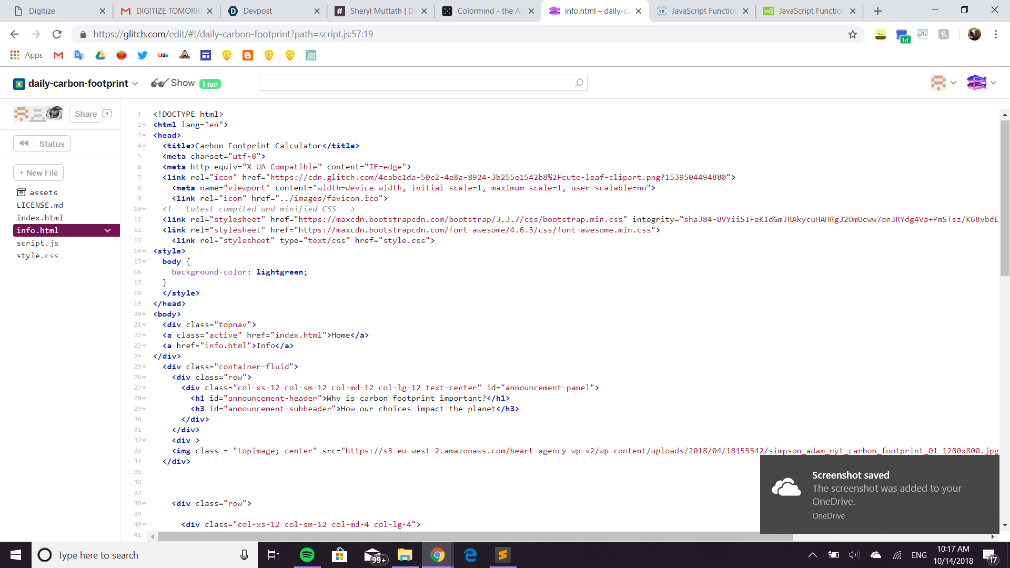Bookmark page with star icon
The width and height of the screenshot is (1010, 568).
(853, 34)
